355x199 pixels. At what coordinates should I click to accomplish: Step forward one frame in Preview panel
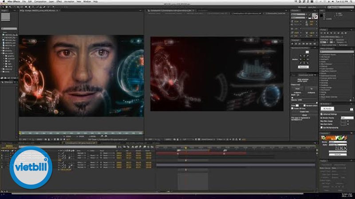tap(331, 33)
